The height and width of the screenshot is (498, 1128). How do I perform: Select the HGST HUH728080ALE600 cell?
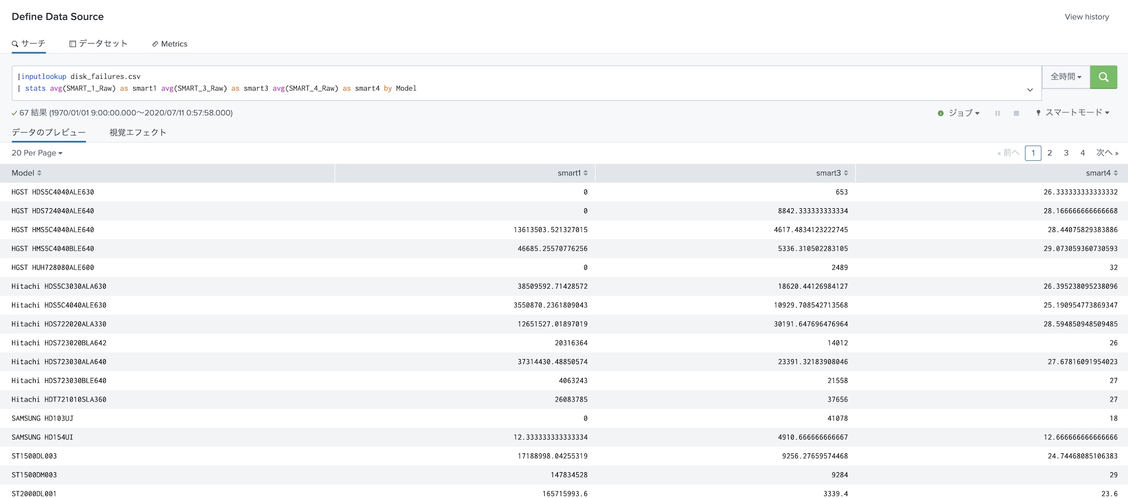tap(53, 268)
